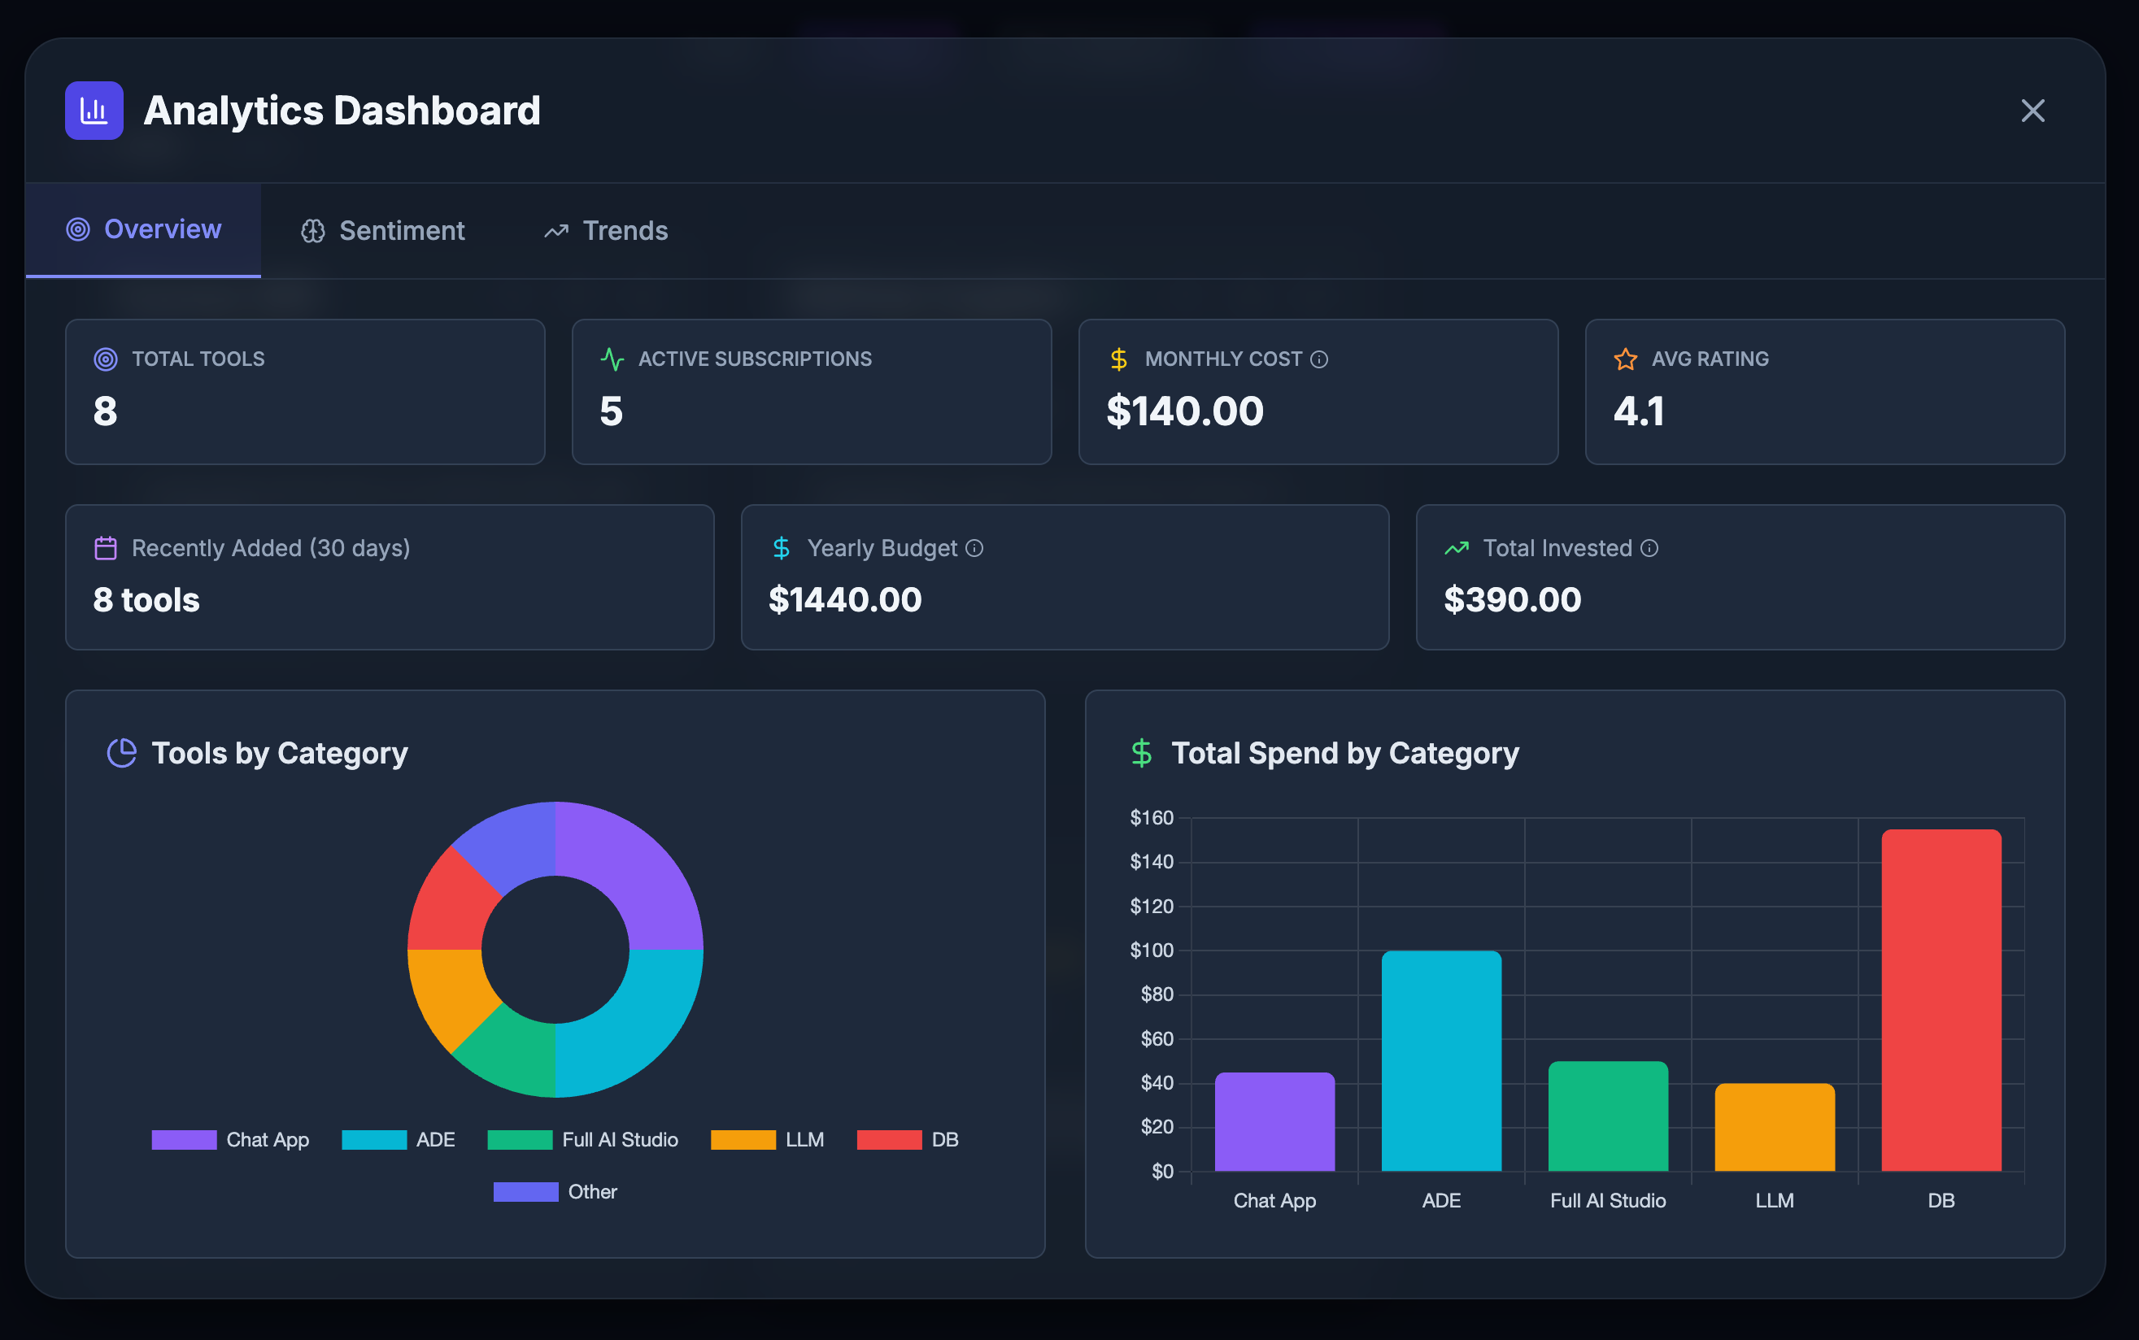This screenshot has height=1340, width=2139.
Task: Click the calendar icon on Recently Added card
Action: [x=107, y=548]
